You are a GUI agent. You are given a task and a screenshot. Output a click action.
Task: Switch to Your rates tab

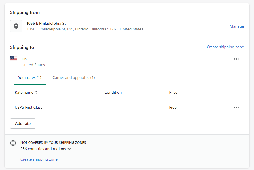pos(29,77)
